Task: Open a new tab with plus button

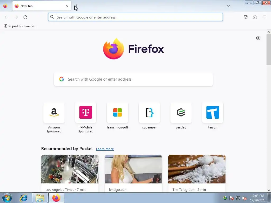Action: (76, 7)
